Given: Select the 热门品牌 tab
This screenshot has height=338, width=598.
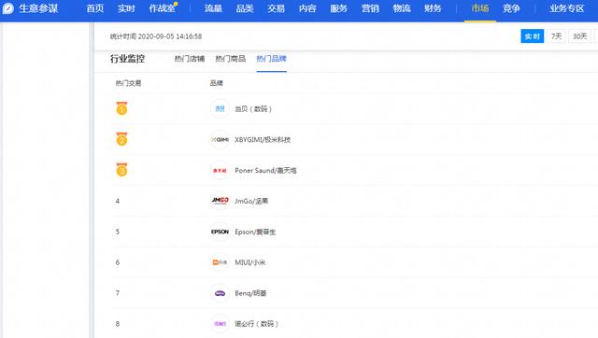Looking at the screenshot, I should click(x=271, y=59).
